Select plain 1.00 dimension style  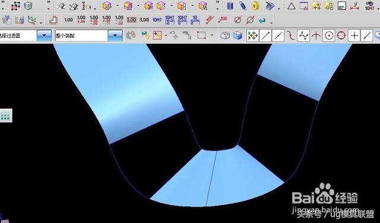(x=69, y=20)
